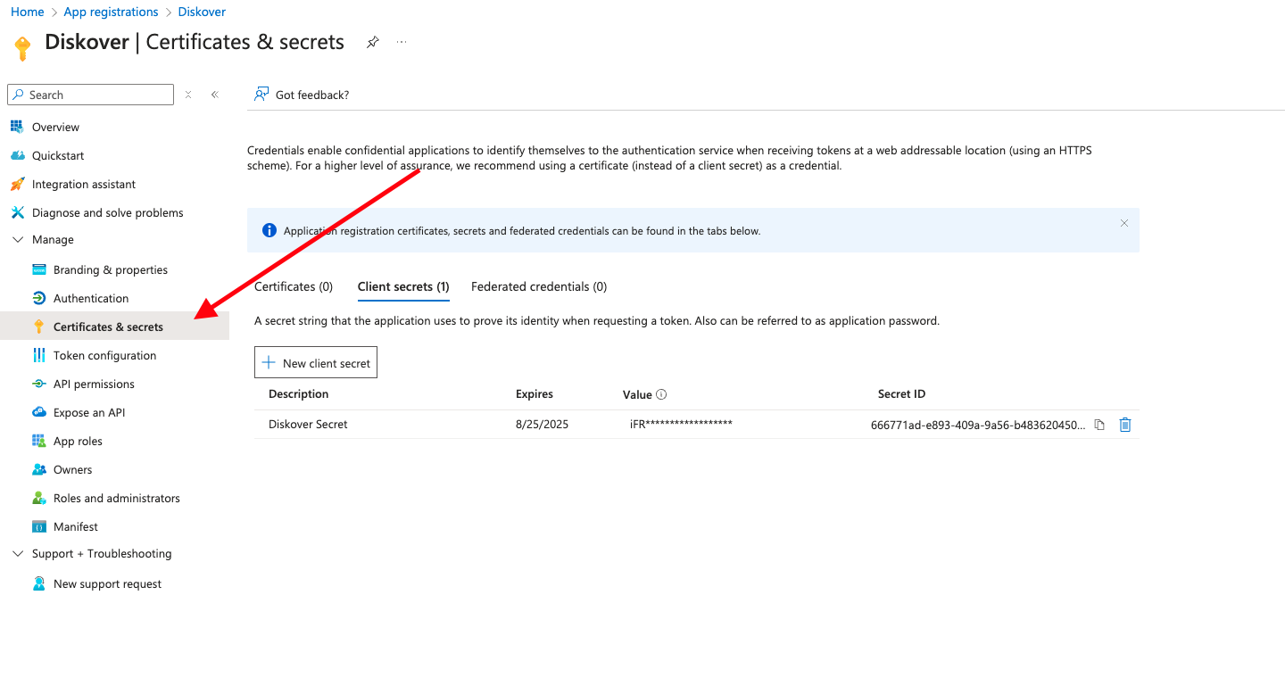Image resolution: width=1285 pixels, height=678 pixels.
Task: Click the Manifest icon
Action: pyautogui.click(x=38, y=526)
